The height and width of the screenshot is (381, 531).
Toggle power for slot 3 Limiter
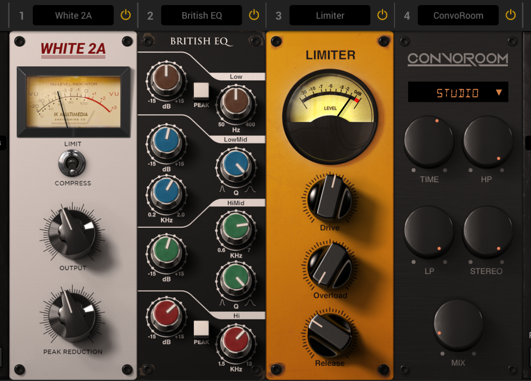[x=382, y=15]
